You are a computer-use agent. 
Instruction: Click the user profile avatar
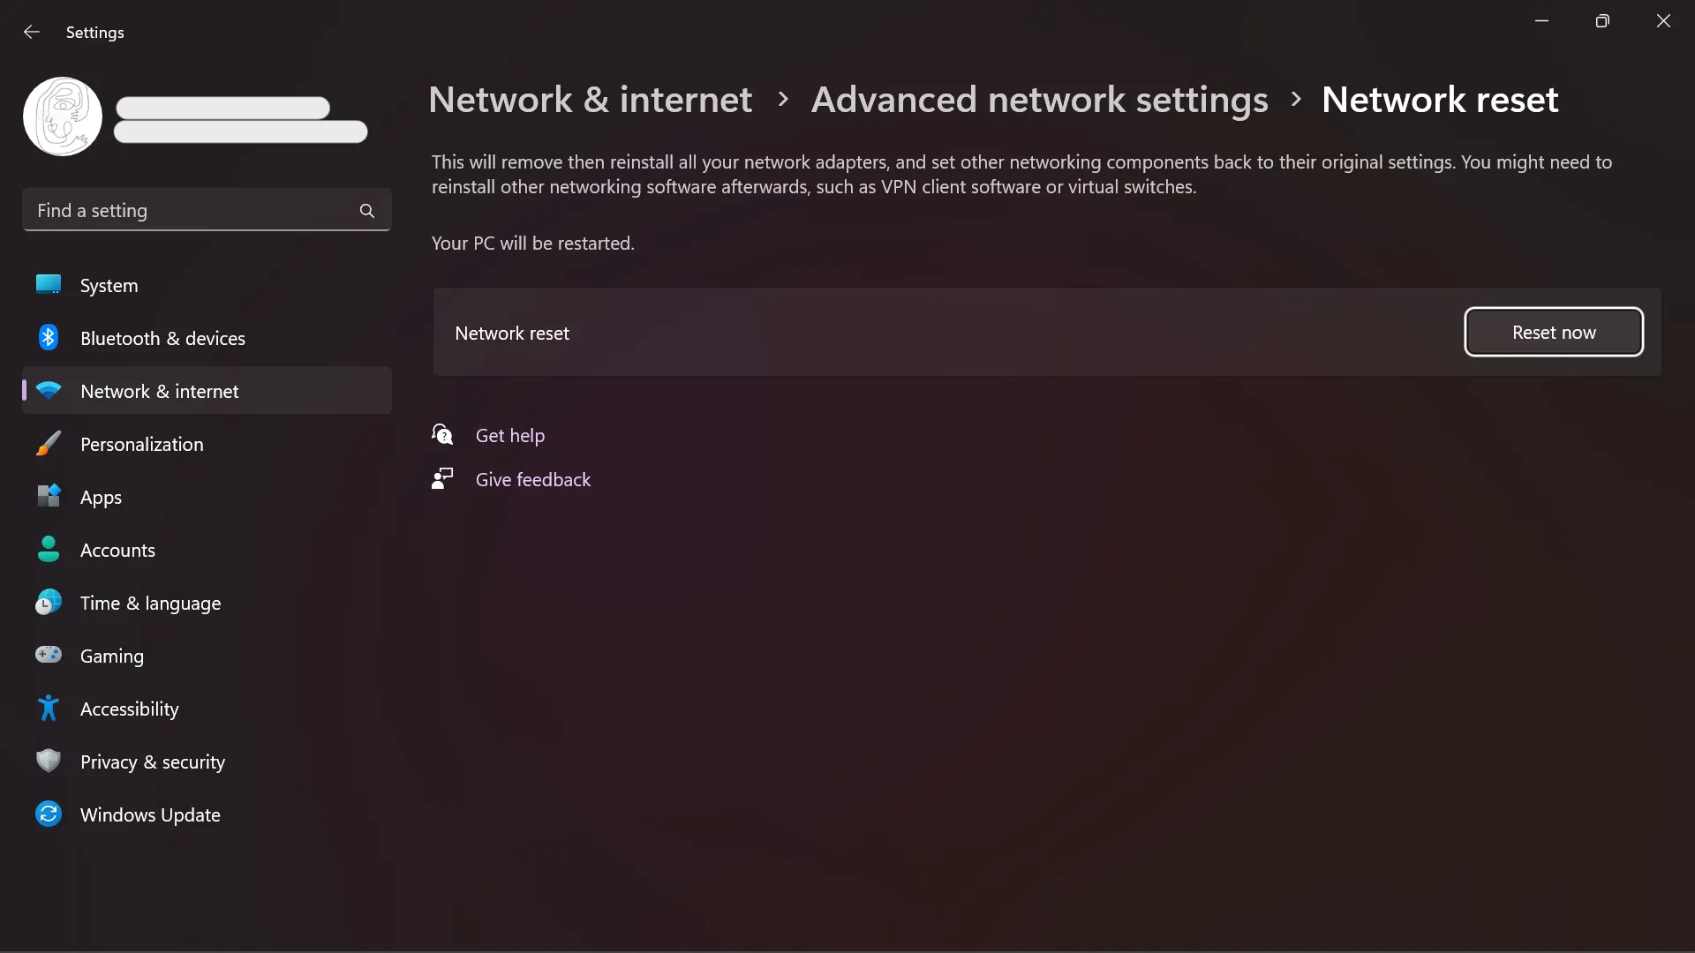(x=63, y=116)
